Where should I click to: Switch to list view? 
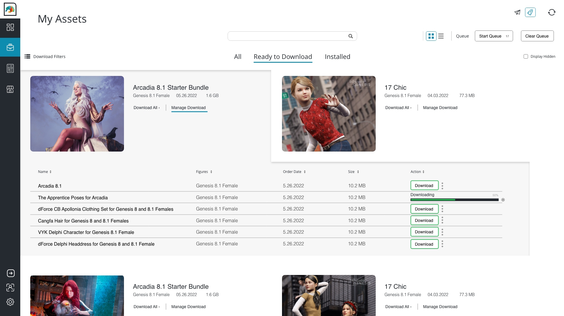tap(441, 36)
